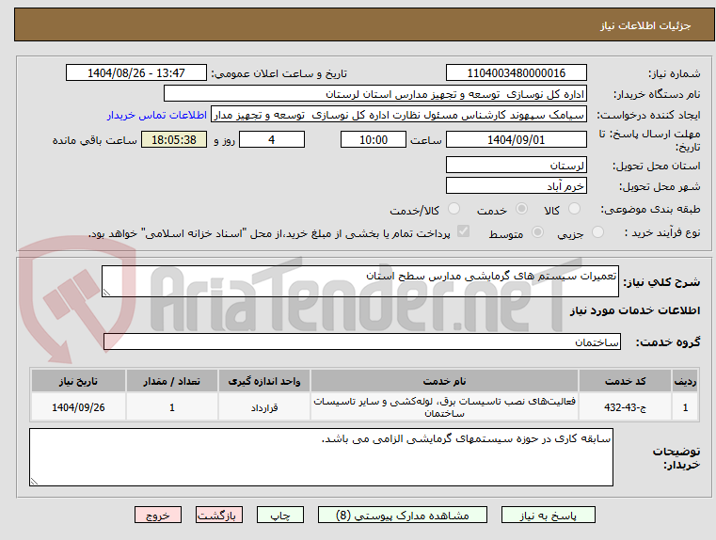Click the 'واحد اندازه گیری' column header

[264, 381]
